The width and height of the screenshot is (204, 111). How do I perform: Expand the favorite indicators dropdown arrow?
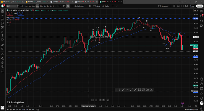[86, 6]
